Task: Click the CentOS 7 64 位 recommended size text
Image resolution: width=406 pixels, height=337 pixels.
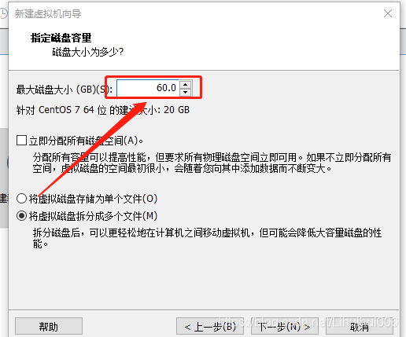Action: [103, 110]
